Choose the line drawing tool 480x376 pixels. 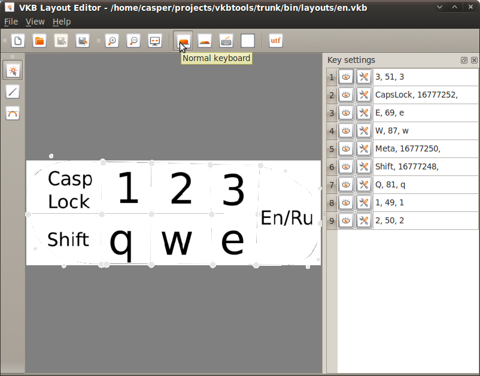13,92
